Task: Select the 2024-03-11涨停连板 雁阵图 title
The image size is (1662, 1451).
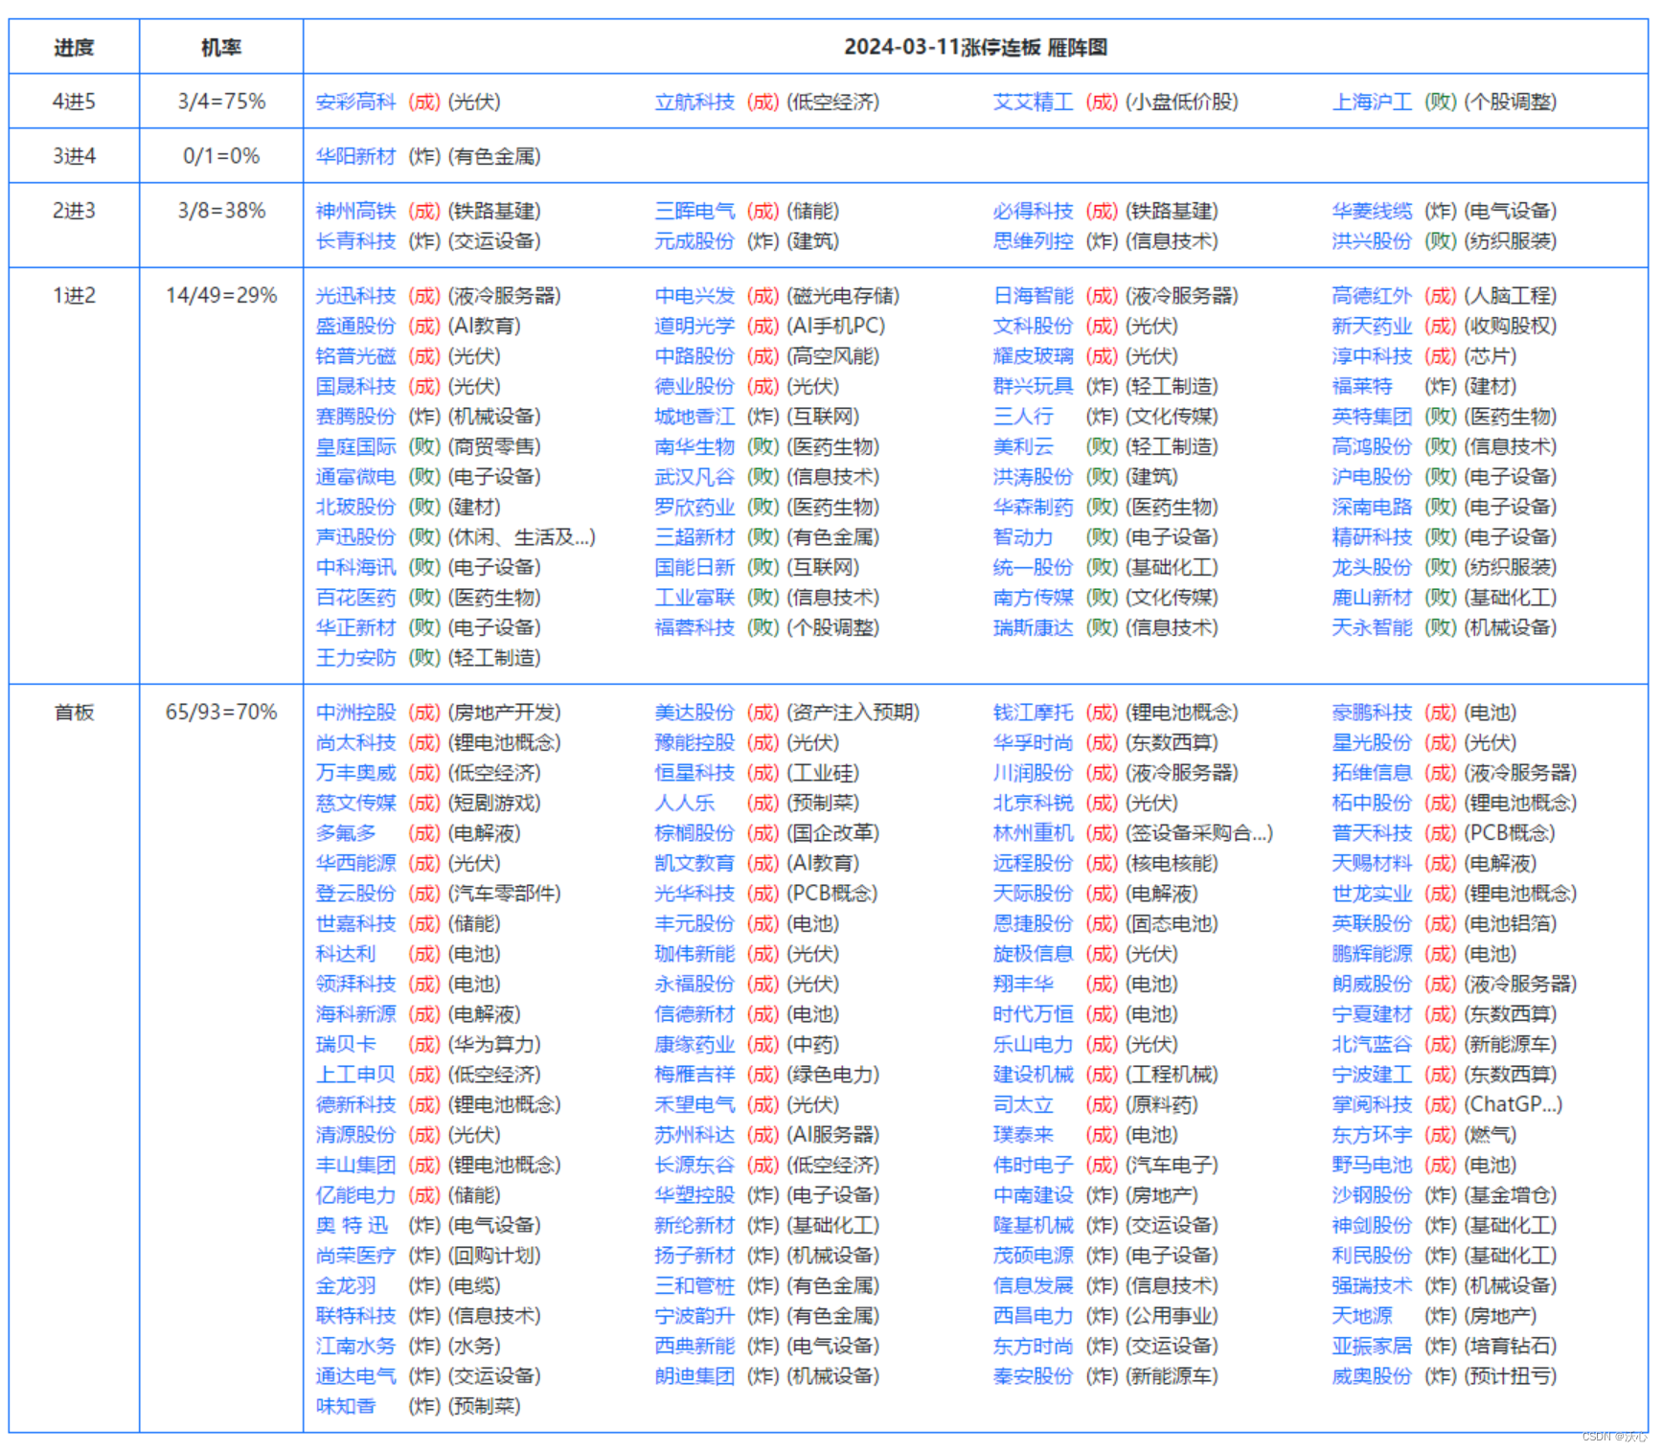Action: 975,47
